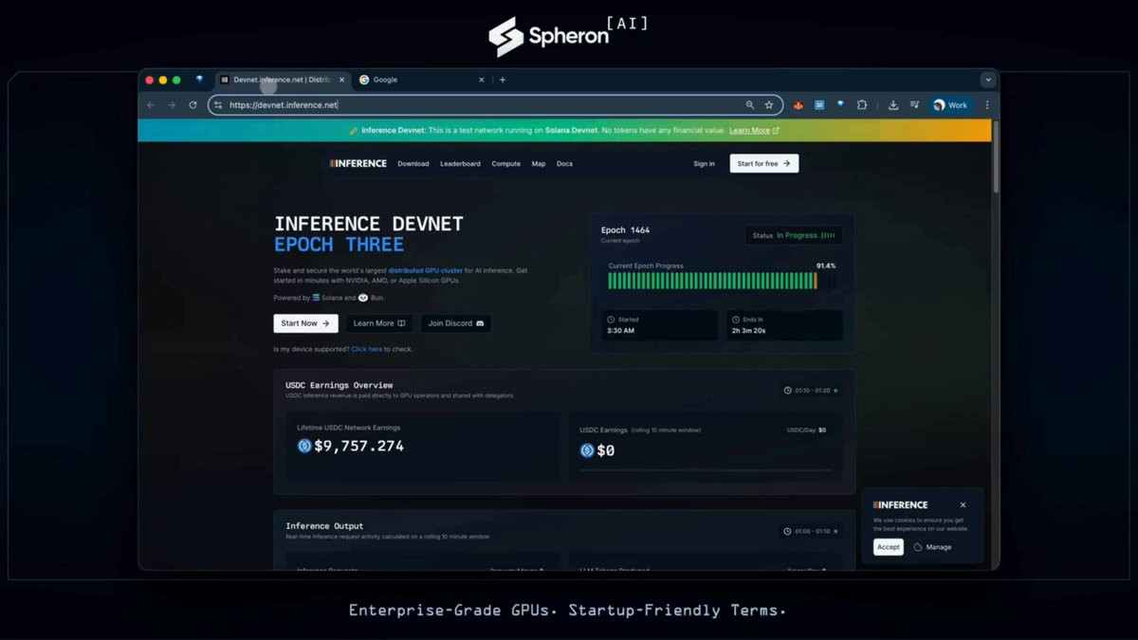Click the USDC coin icon beside $0
Viewport: 1138px width, 640px height.
[587, 450]
